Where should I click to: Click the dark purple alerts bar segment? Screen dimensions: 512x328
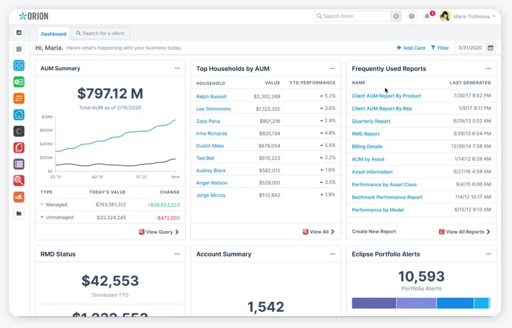(374, 303)
